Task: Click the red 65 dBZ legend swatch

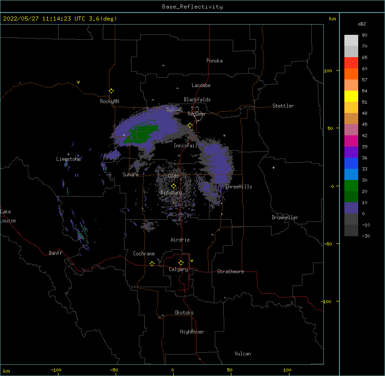Action: pyautogui.click(x=351, y=63)
